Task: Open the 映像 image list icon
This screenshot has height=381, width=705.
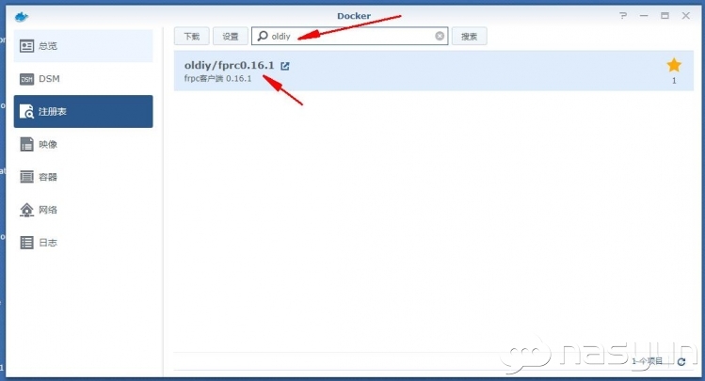Action: click(x=26, y=144)
